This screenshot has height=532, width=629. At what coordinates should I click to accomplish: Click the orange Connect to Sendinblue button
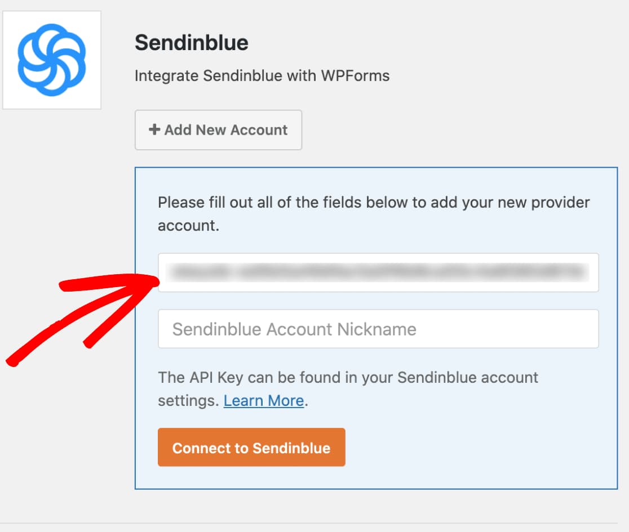pos(251,448)
